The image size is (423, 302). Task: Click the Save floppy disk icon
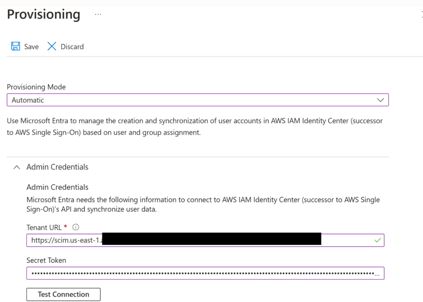15,46
